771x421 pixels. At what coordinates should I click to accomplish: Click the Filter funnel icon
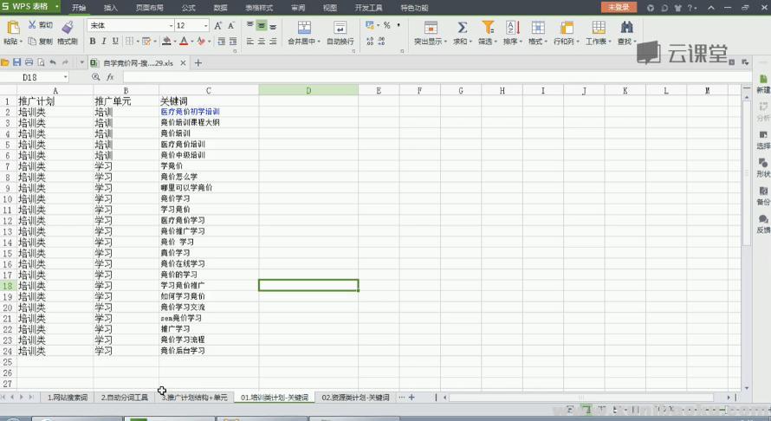(486, 28)
